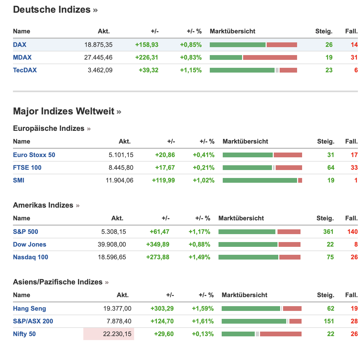364x348 pixels.
Task: Open the Nifty 50 index page
Action: tap(24, 334)
